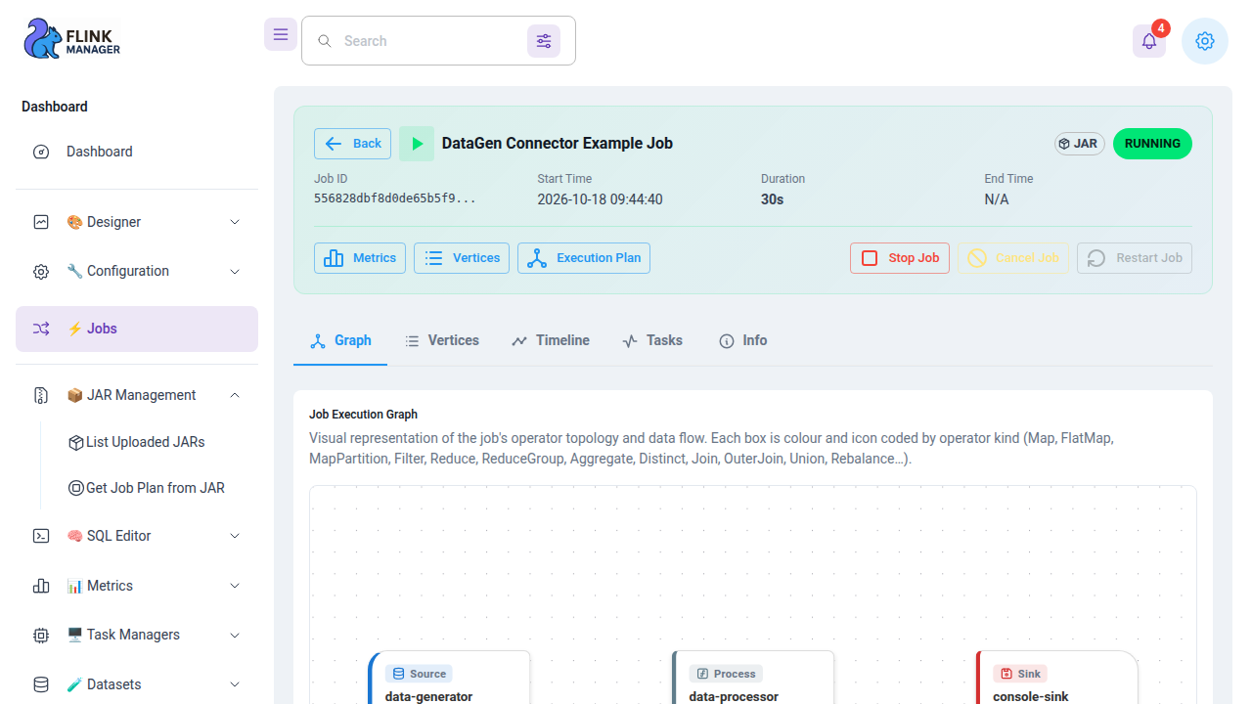Expand the Designer menu chevron
The image size is (1252, 704).
(235, 222)
